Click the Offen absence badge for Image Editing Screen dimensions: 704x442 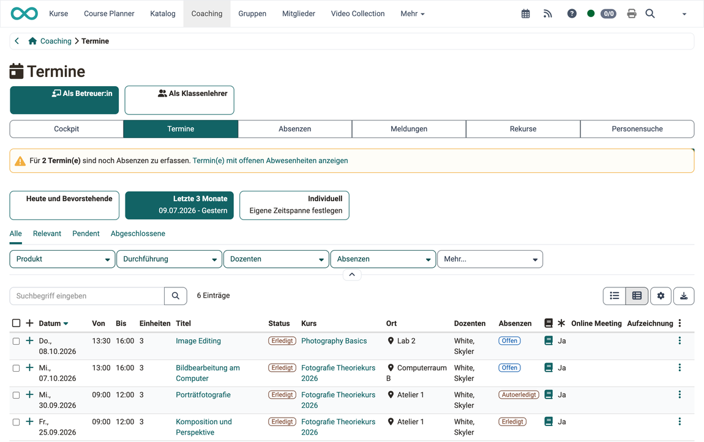pyautogui.click(x=509, y=341)
